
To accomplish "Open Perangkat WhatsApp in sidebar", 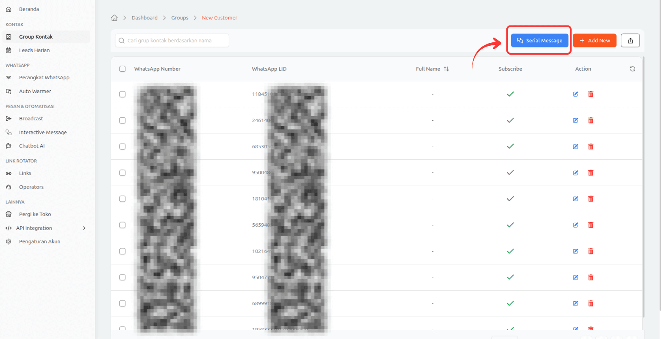I will coord(44,78).
